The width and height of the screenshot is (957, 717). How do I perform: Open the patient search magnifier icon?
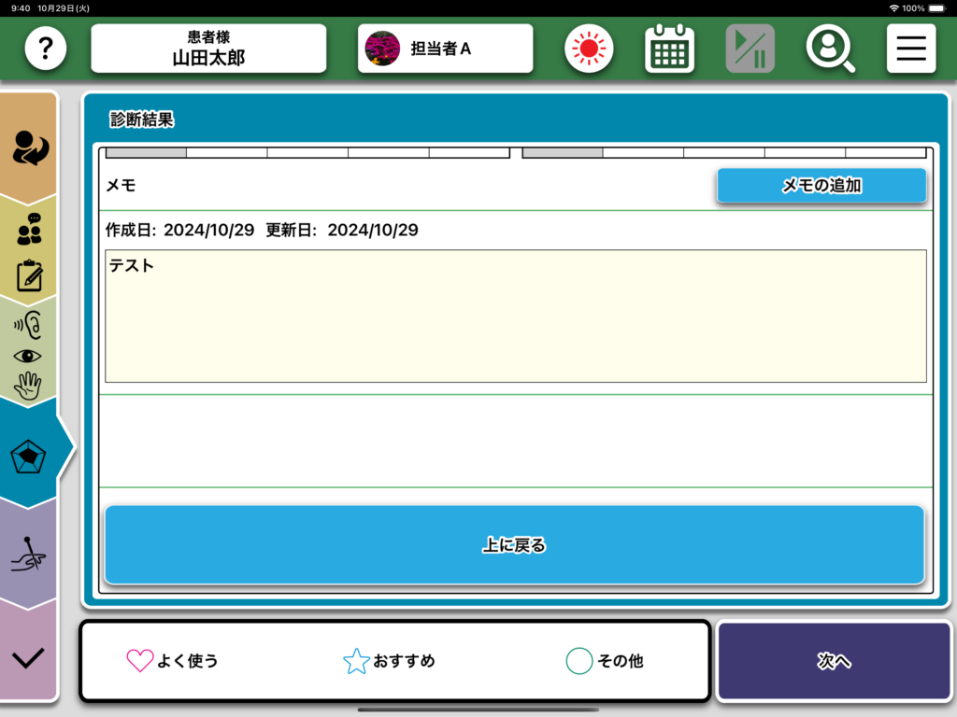click(830, 49)
